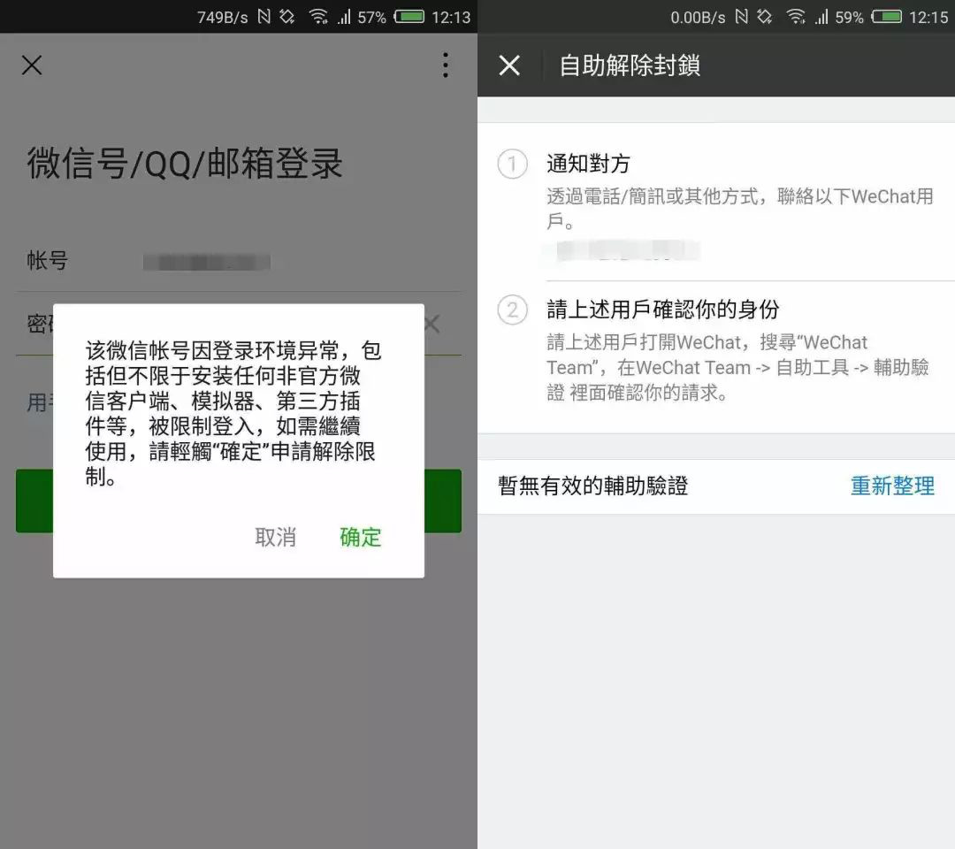
Task: Tap the 微信号/QQ/邮箱登录 heading
Action: click(185, 164)
